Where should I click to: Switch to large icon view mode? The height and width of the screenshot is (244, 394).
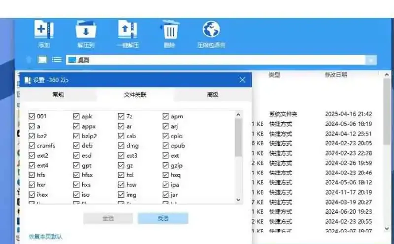pyautogui.click(x=42, y=60)
